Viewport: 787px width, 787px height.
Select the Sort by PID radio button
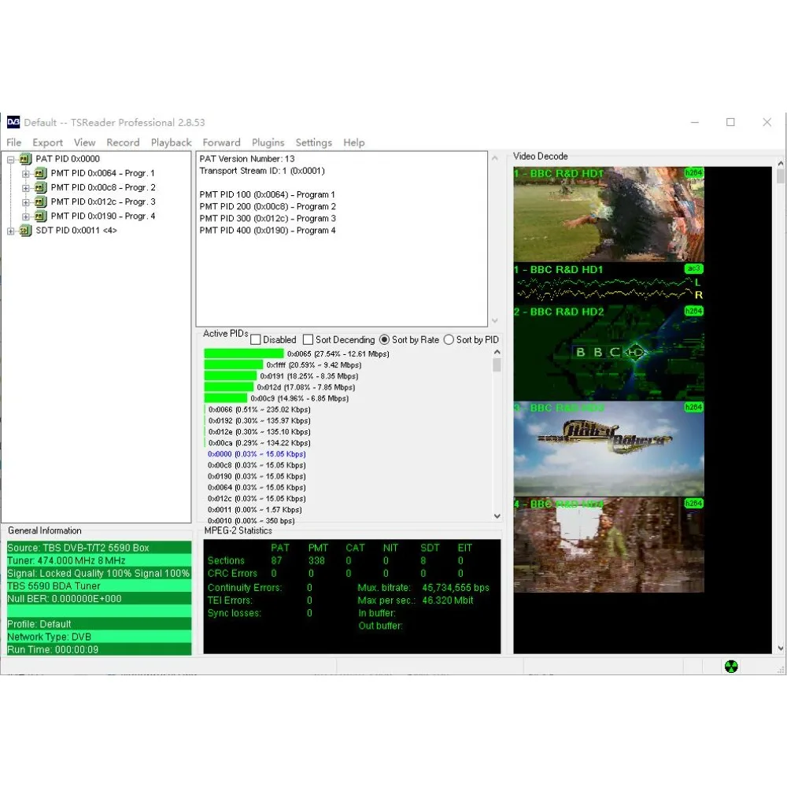pos(449,340)
